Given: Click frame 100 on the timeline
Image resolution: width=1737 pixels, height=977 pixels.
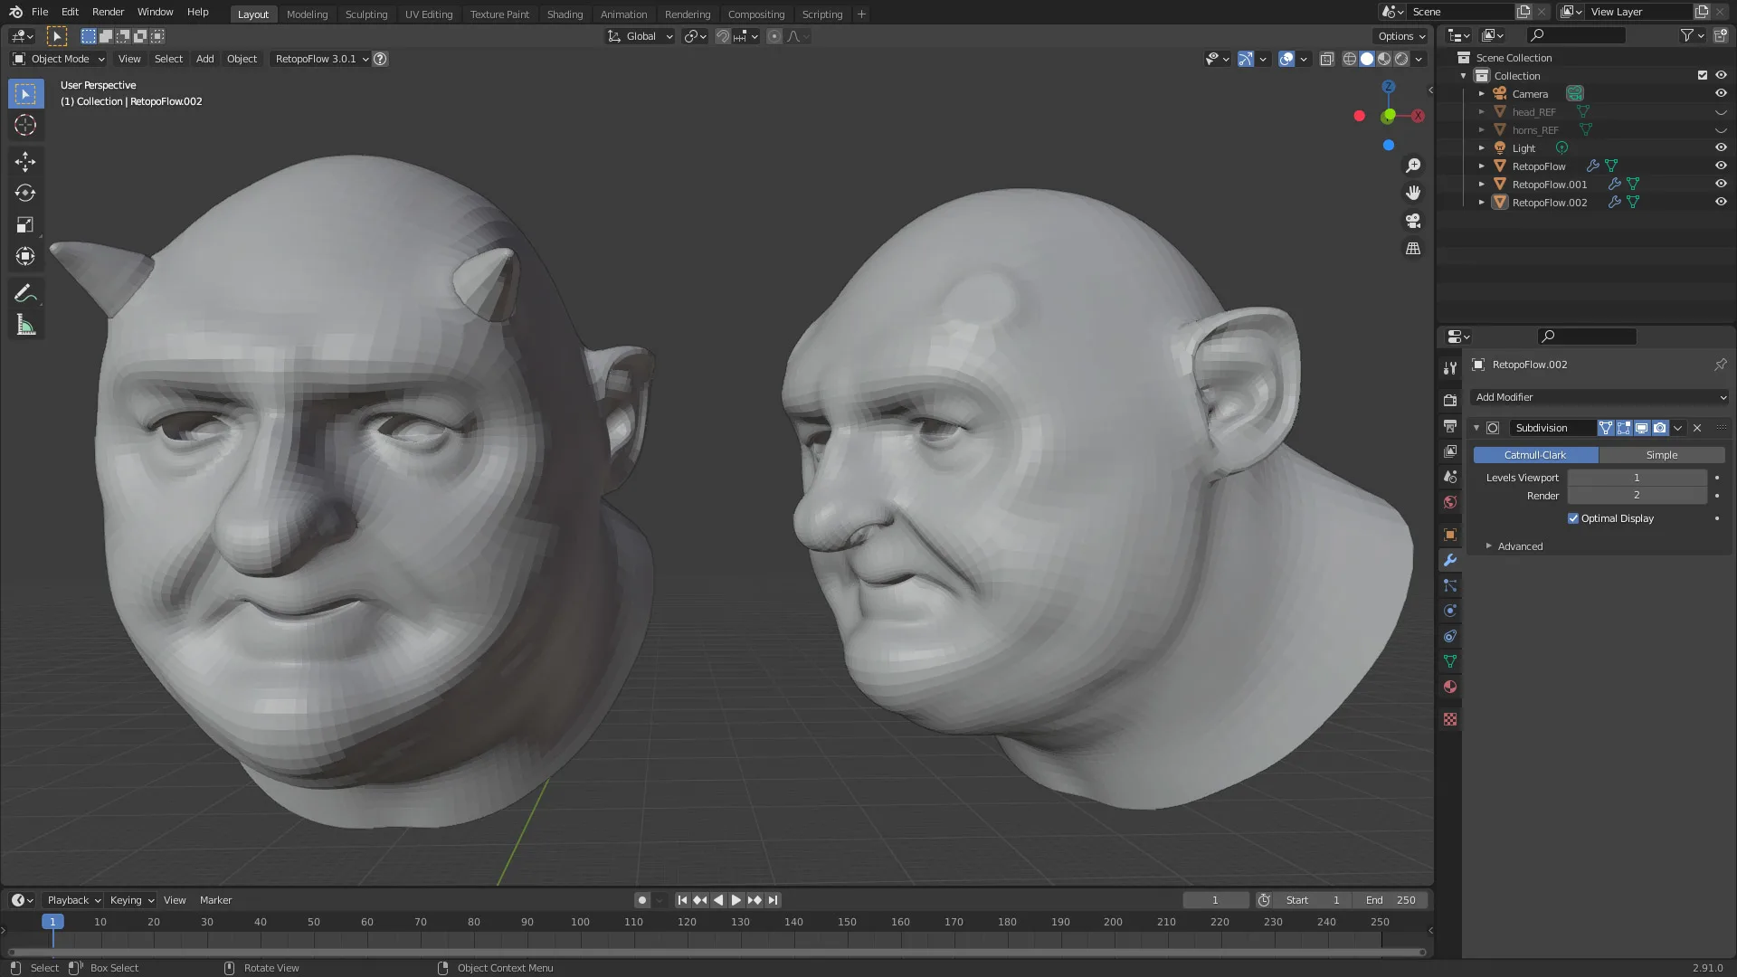Looking at the screenshot, I should click(580, 923).
